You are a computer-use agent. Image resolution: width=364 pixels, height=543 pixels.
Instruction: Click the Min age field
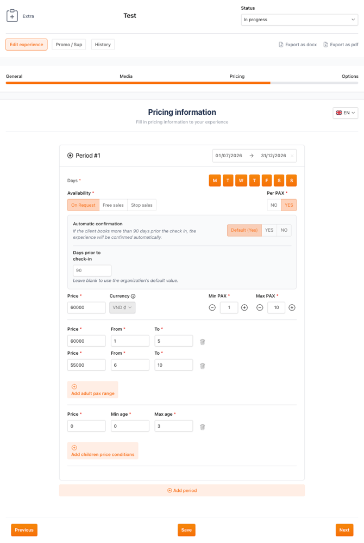[130, 426]
